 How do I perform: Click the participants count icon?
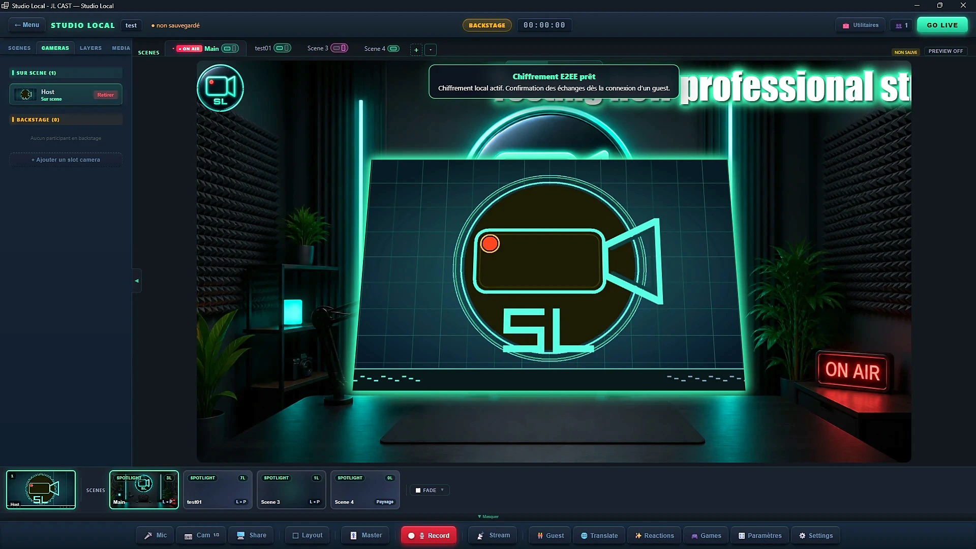pos(901,25)
